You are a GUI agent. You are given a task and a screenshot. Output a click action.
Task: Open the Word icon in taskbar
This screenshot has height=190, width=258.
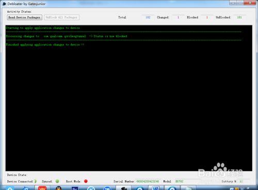tap(156, 188)
